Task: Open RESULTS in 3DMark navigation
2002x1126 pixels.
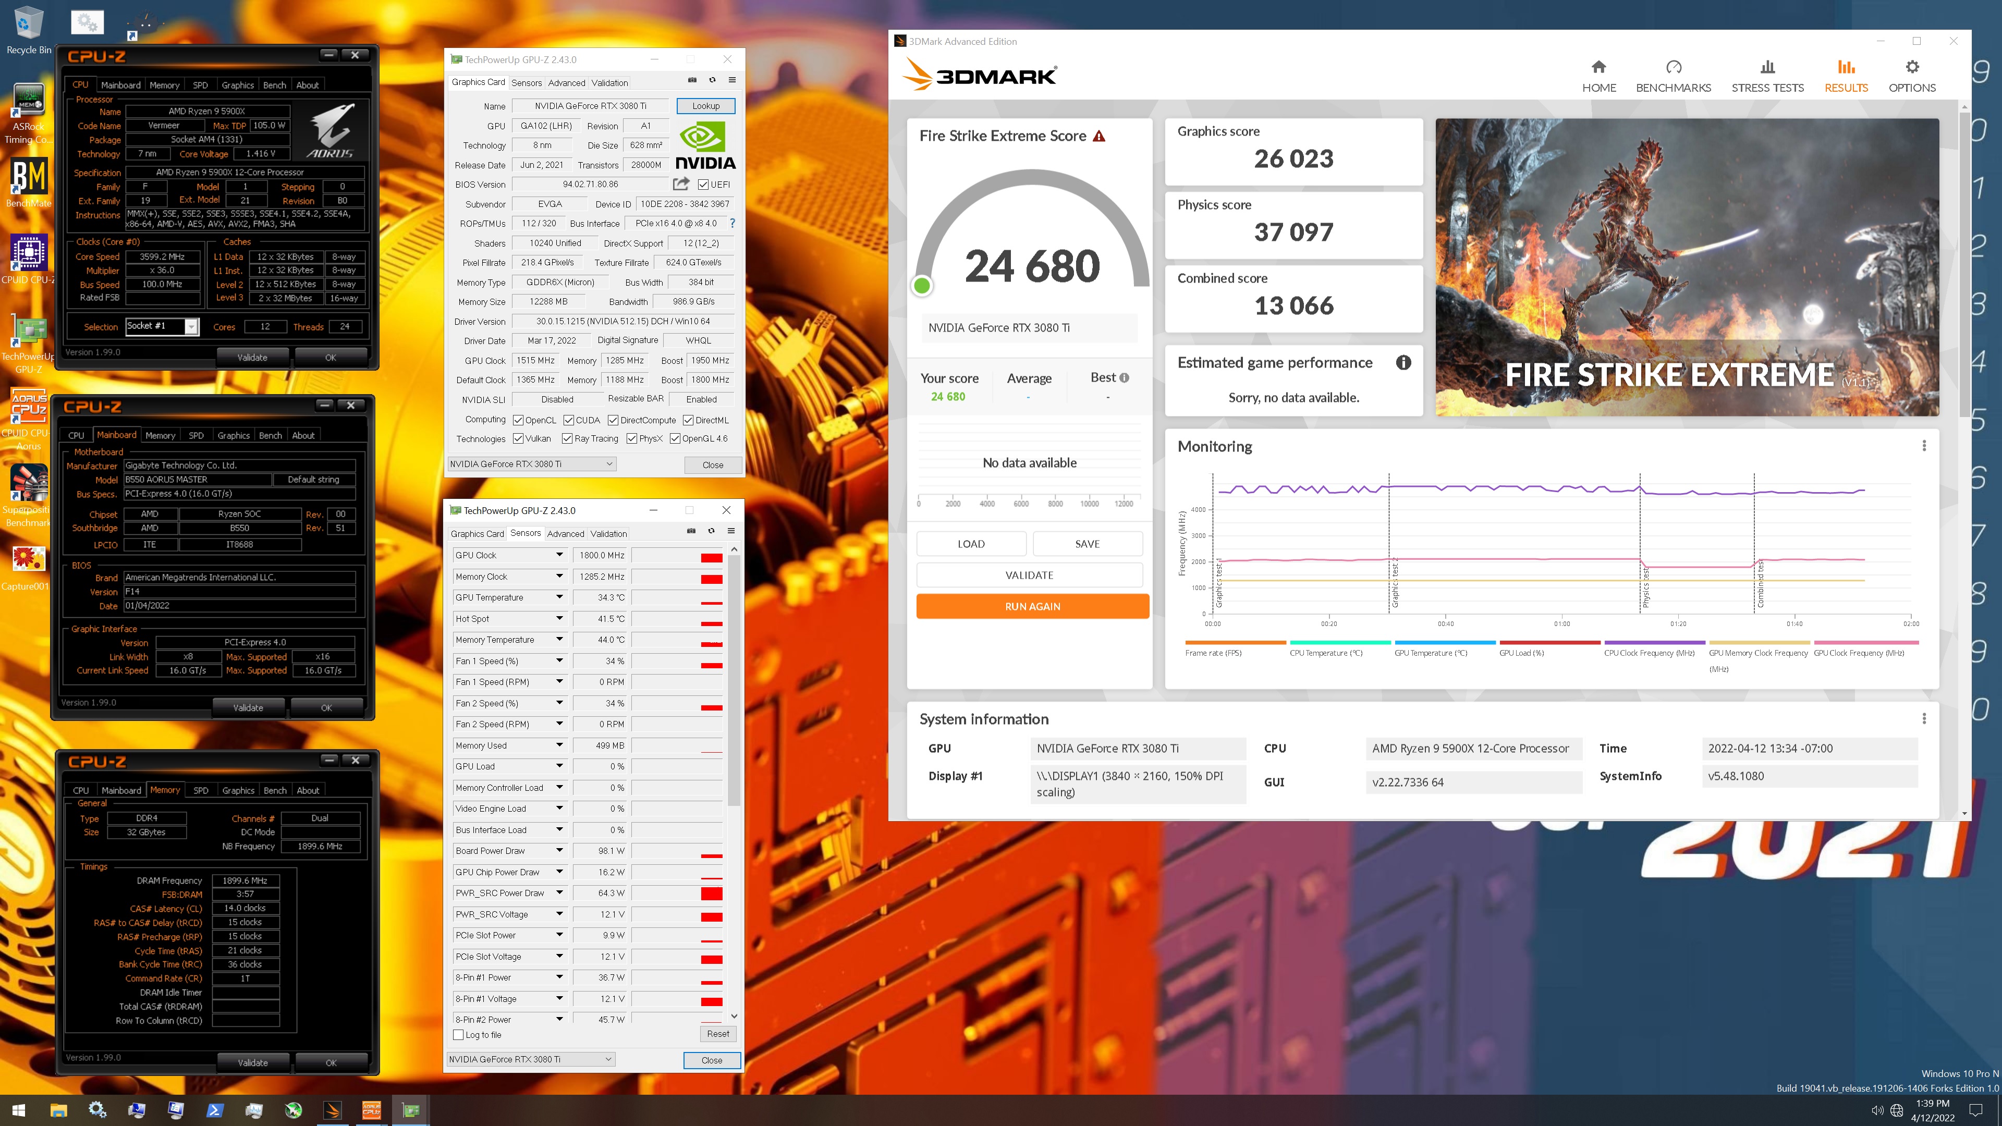Action: tap(1846, 77)
